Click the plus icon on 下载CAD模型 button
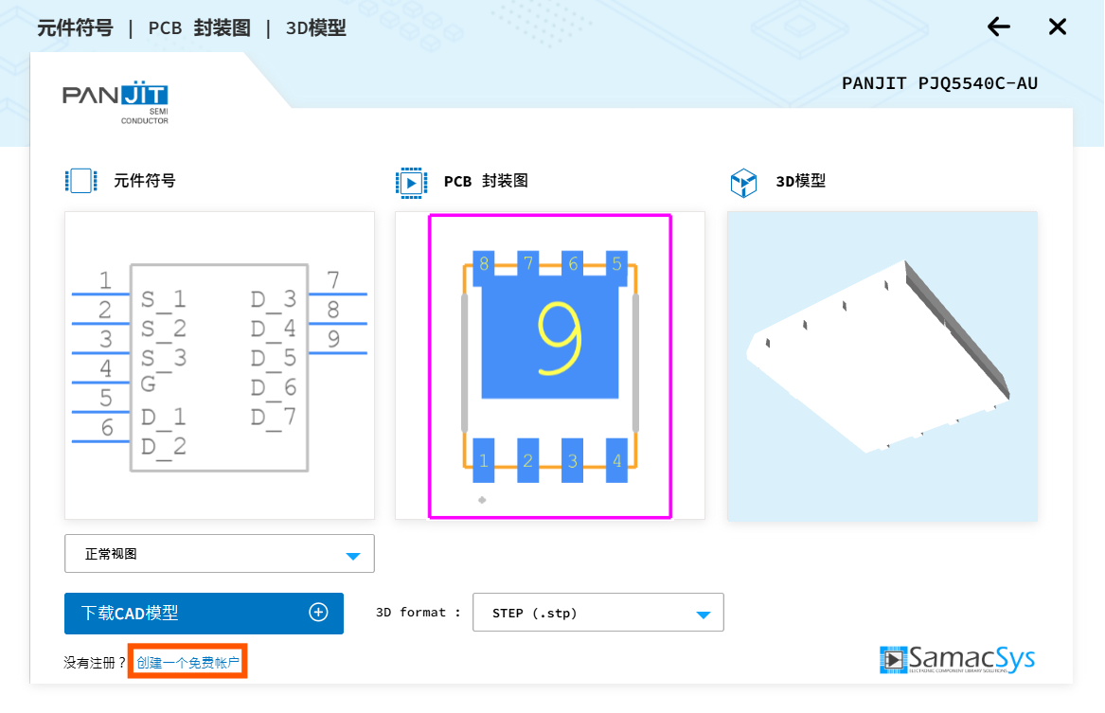The image size is (1105, 713). [318, 613]
